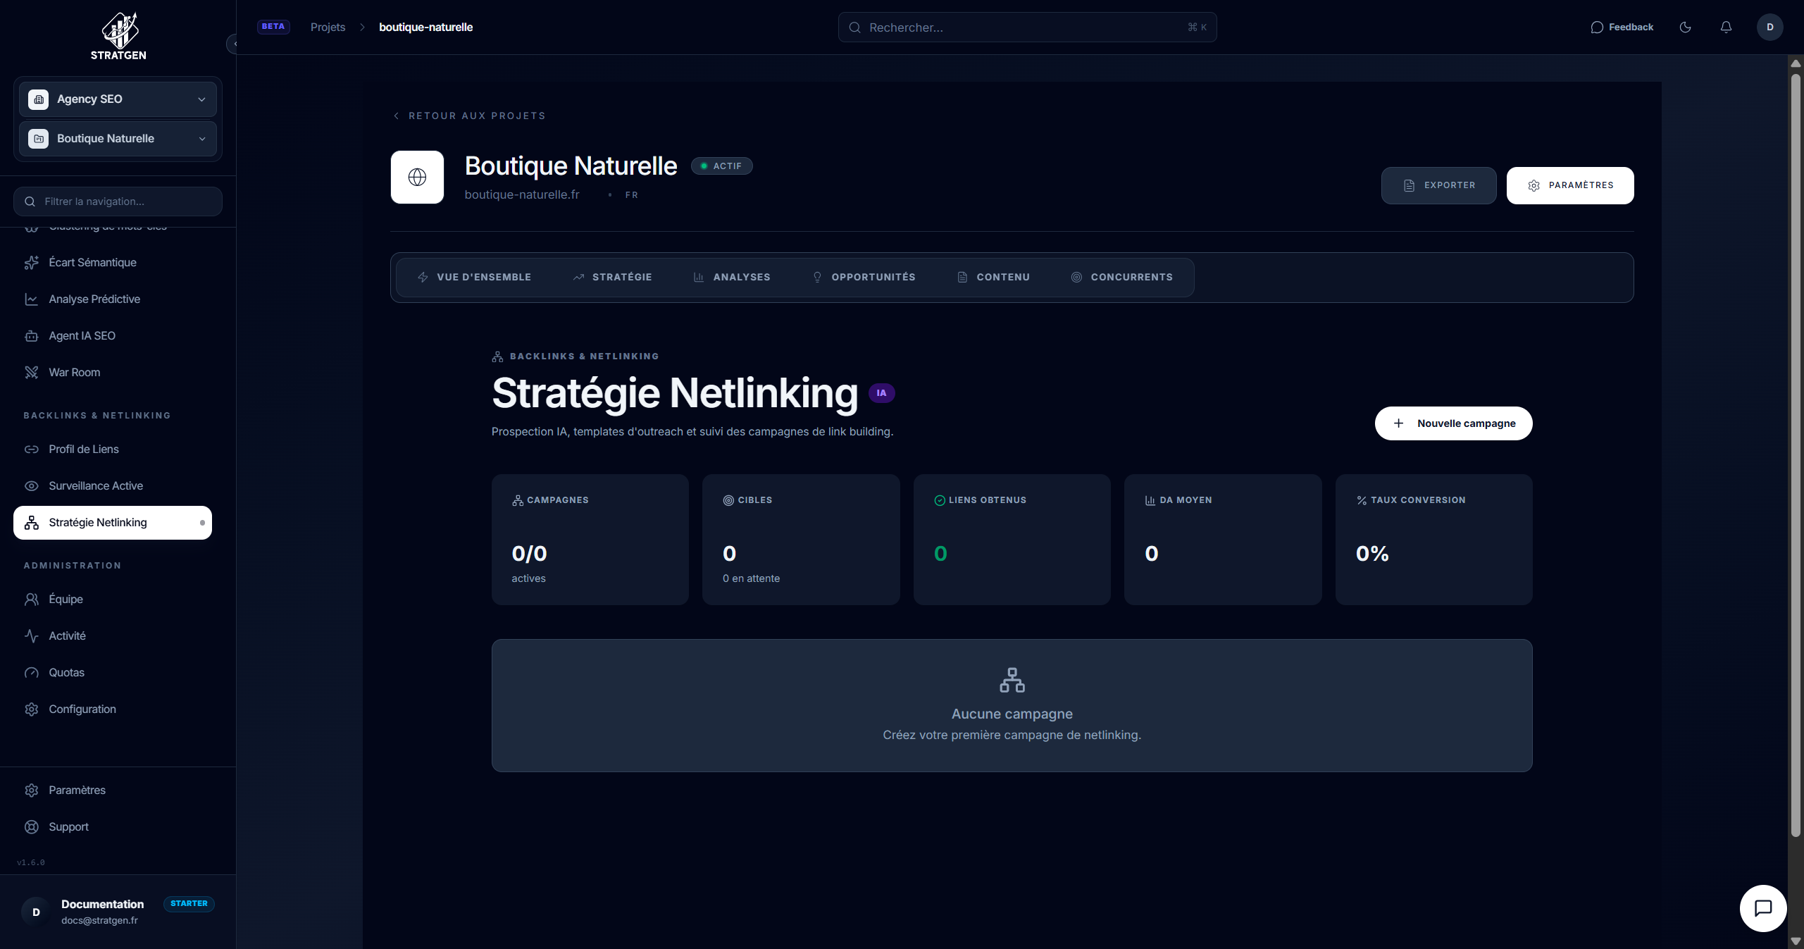Click the Nouvelle campagne button
Screen dimensions: 1804x949
(x=1453, y=423)
